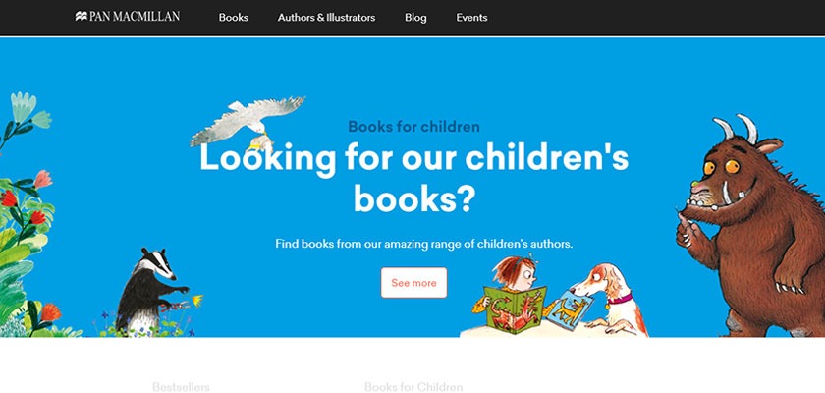Click the Books for Children section heading
Image resolution: width=825 pixels, height=393 pixels.
tap(413, 387)
